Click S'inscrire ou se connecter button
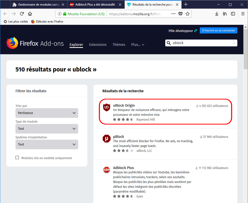 tap(218, 30)
